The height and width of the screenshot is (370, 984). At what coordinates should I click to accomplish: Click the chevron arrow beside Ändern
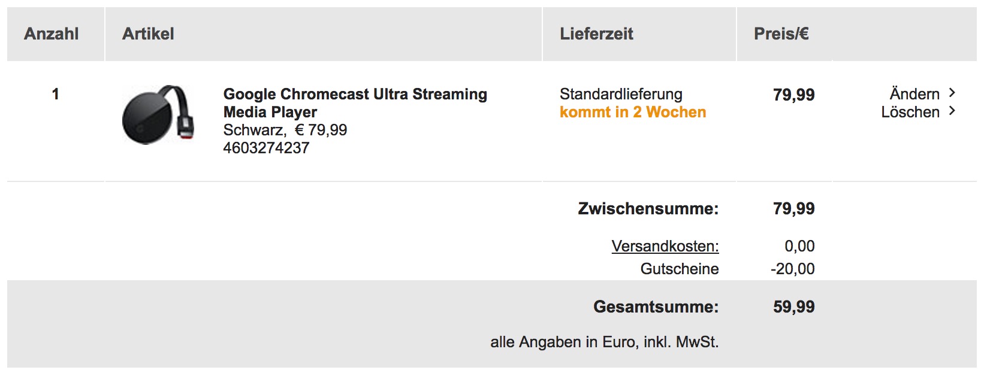tap(952, 93)
